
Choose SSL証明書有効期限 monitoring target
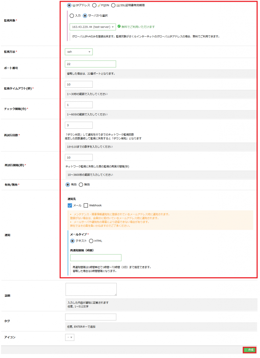tap(113, 5)
